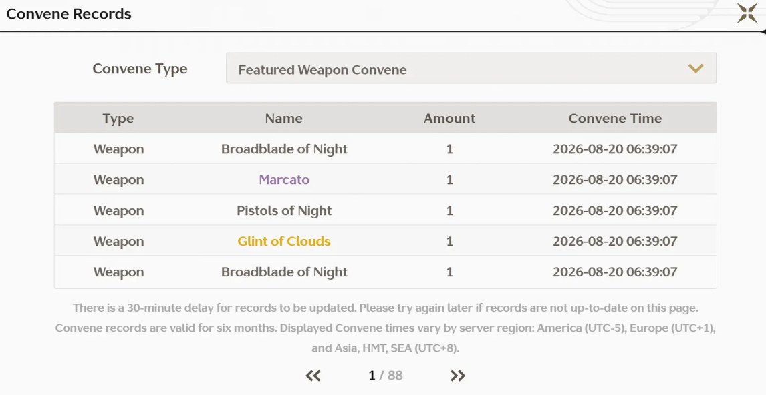Click the Weapon type cell in Marcato row

[119, 180]
